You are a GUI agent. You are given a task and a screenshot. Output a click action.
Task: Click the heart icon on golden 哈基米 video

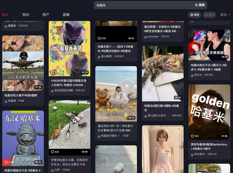(x=192, y=136)
